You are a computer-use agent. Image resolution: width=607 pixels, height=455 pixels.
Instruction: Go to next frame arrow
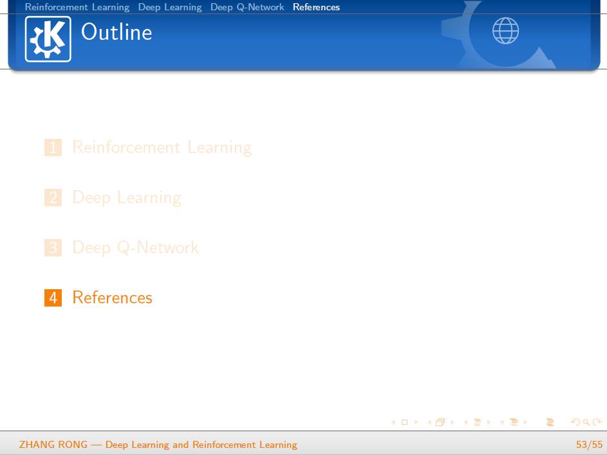tap(452, 422)
